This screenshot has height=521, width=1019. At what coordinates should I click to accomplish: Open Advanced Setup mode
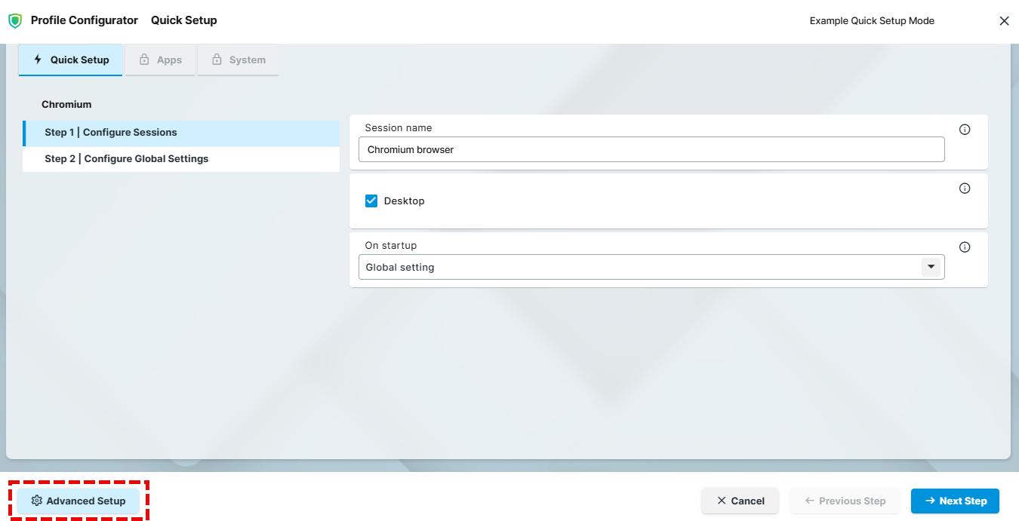(x=78, y=501)
